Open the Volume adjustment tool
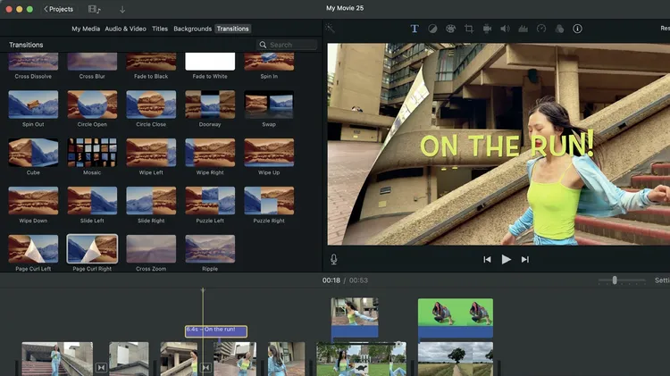The height and width of the screenshot is (376, 670). pyautogui.click(x=505, y=29)
